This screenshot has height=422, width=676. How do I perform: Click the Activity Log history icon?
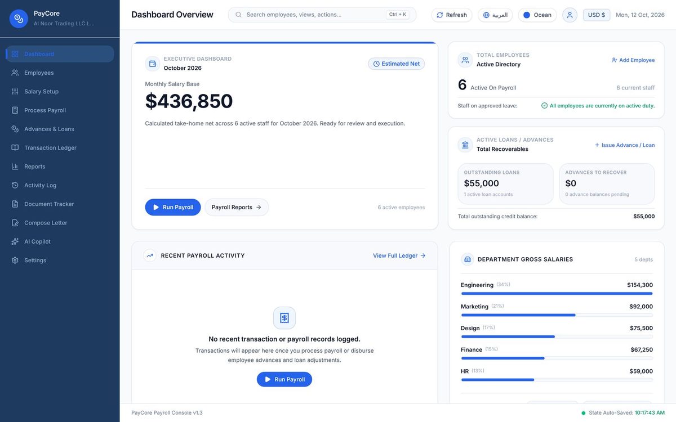click(x=15, y=185)
